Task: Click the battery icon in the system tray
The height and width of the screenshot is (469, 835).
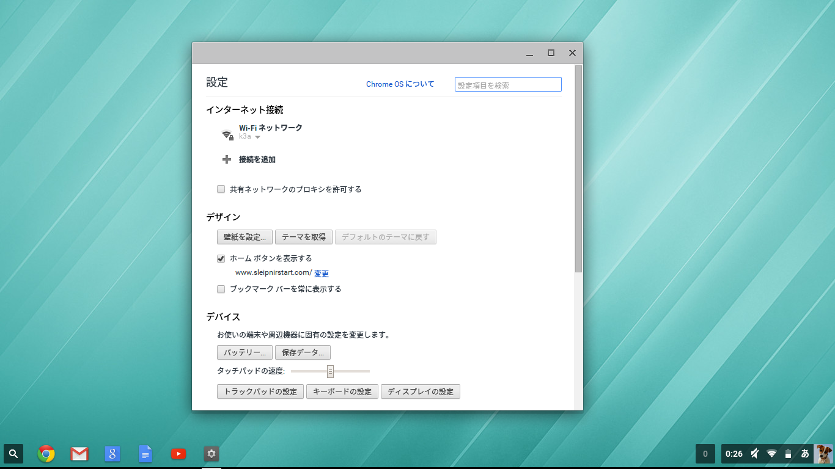Action: coord(789,454)
